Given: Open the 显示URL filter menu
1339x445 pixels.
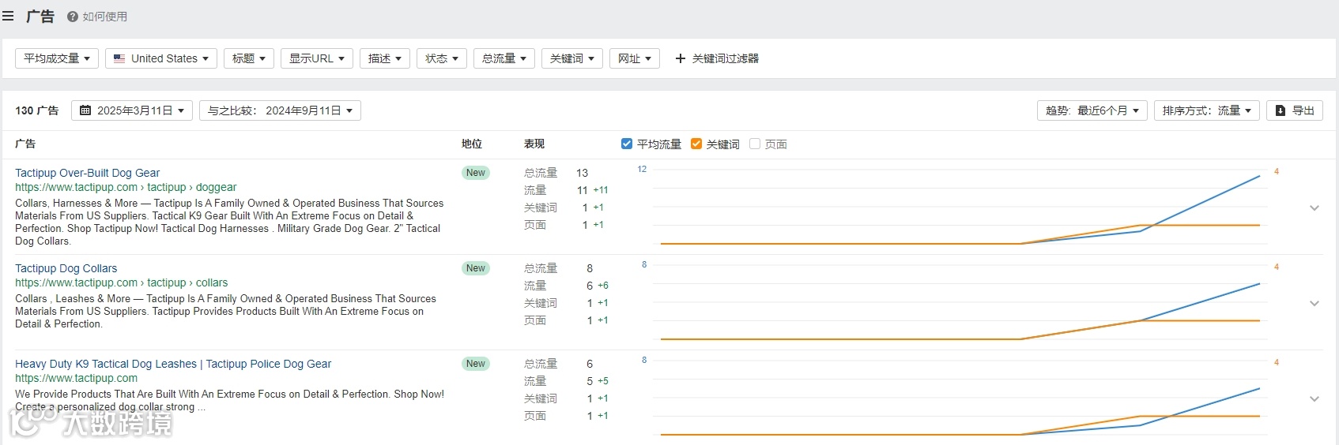Looking at the screenshot, I should click(x=317, y=58).
